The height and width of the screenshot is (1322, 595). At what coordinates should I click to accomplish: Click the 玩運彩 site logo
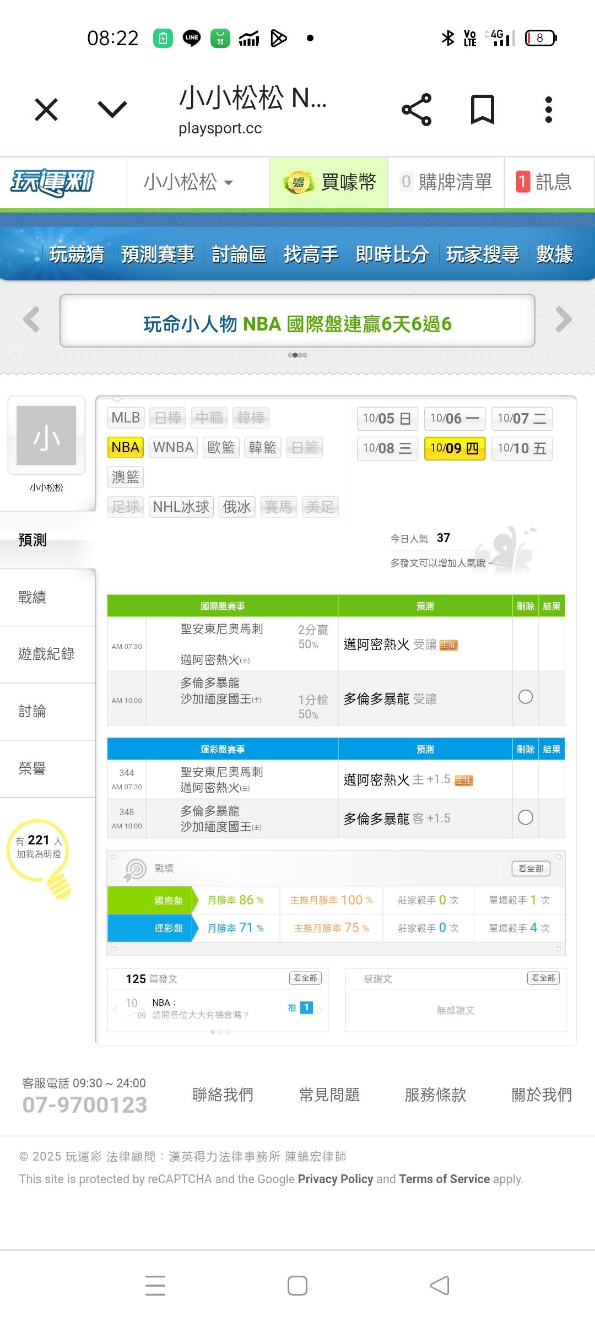click(x=52, y=182)
